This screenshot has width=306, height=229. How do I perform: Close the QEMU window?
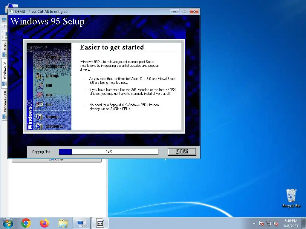point(194,12)
